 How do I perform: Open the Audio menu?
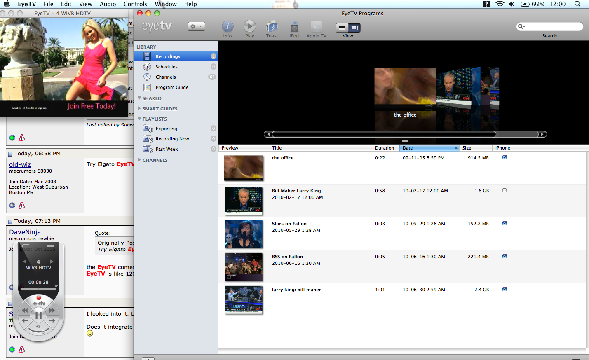tap(108, 4)
